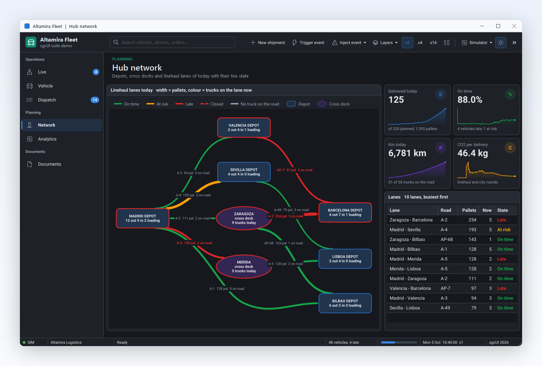Select the Valencia Depot node

click(244, 127)
